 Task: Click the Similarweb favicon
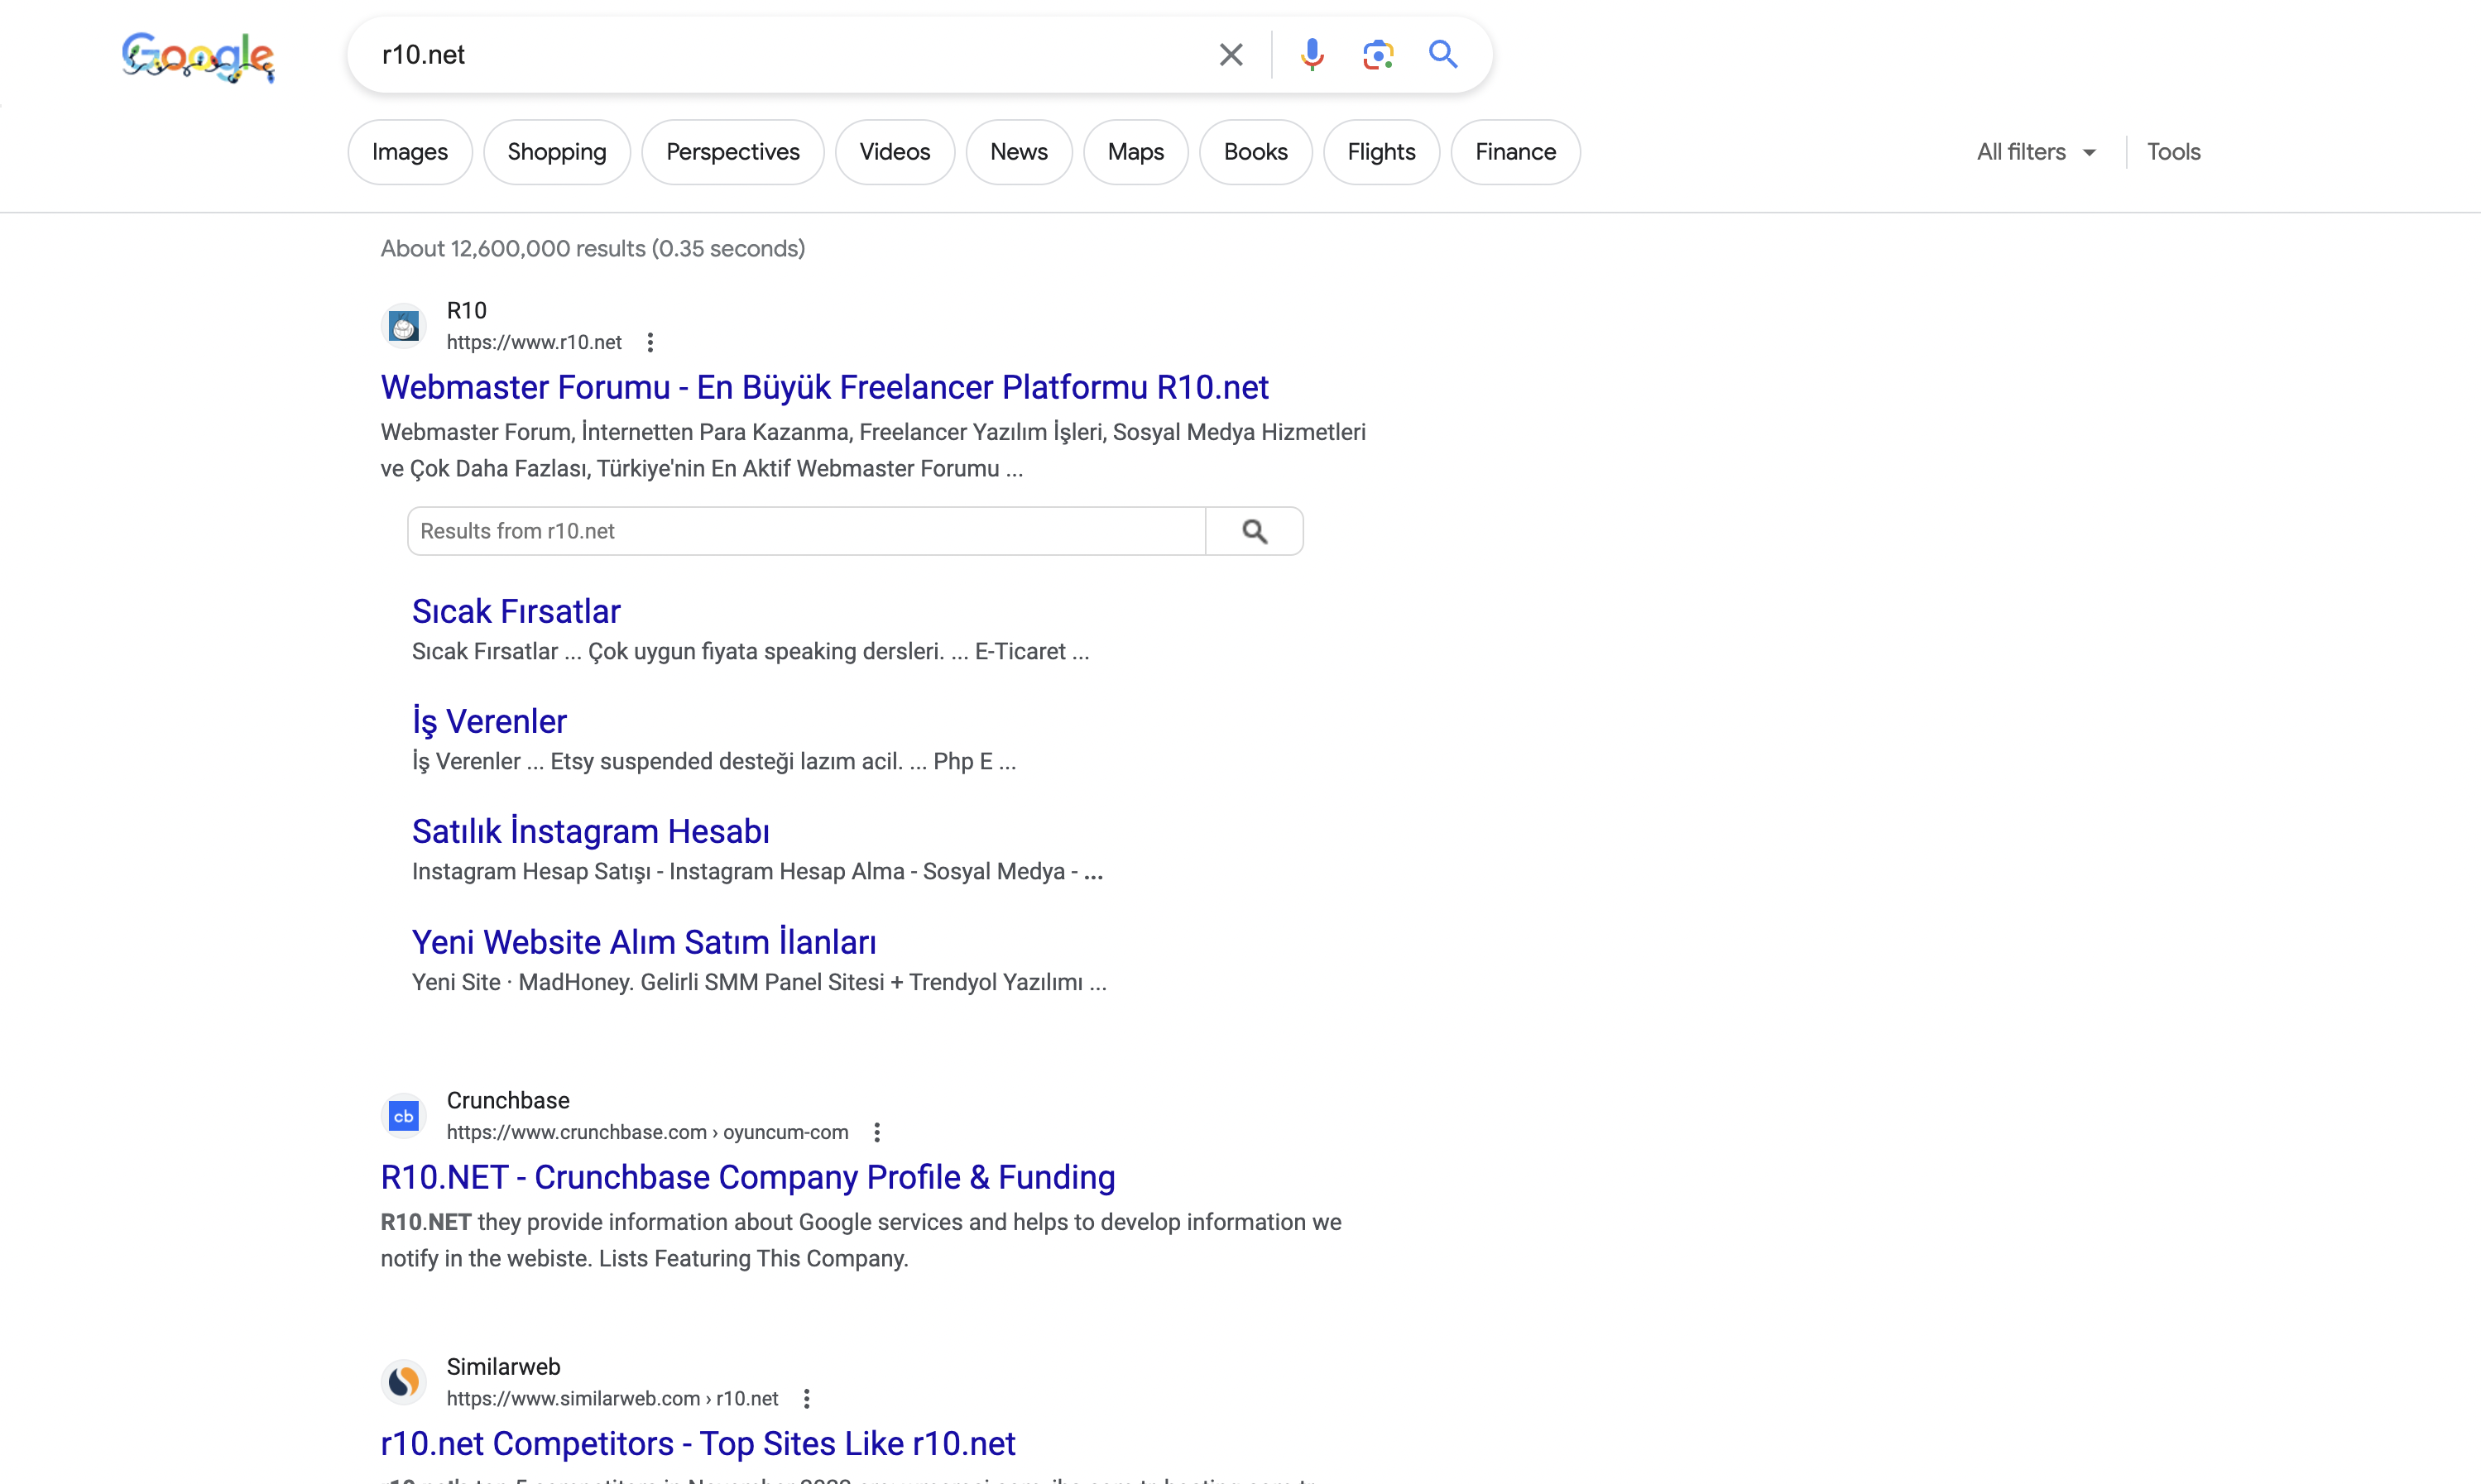click(404, 1382)
